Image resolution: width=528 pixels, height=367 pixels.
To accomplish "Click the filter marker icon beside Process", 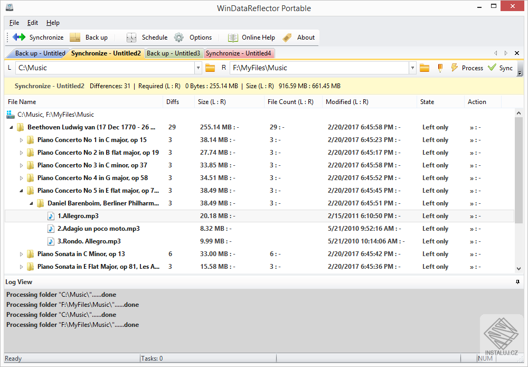I will click(x=440, y=68).
